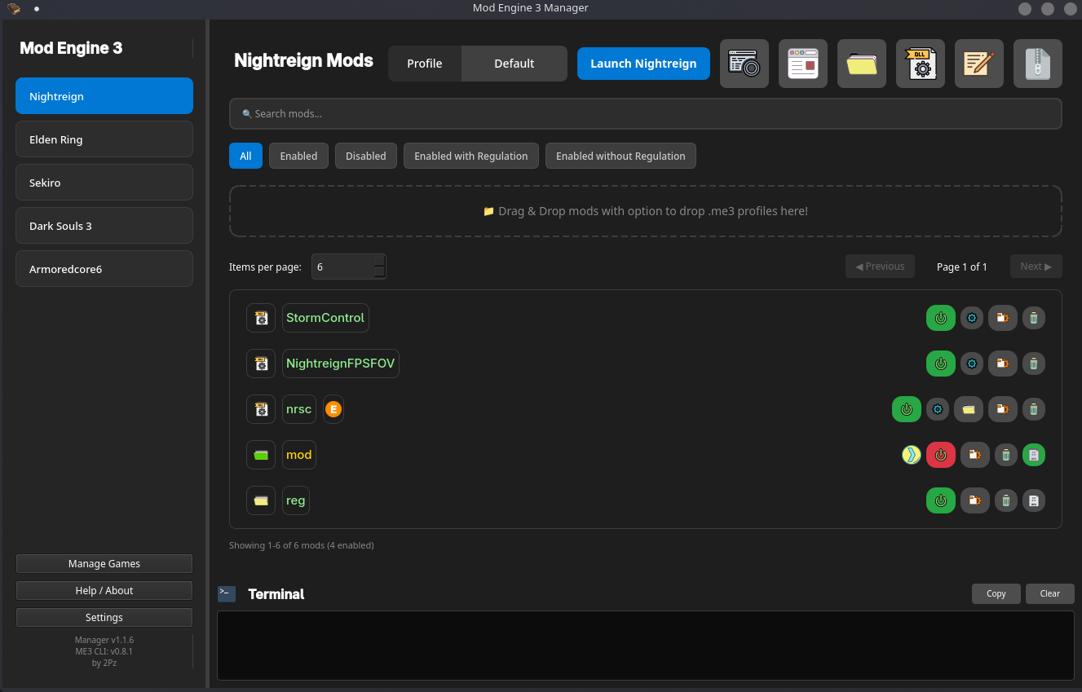Click the Items per page spinner arrows
Image resolution: width=1082 pixels, height=692 pixels.
(x=379, y=267)
